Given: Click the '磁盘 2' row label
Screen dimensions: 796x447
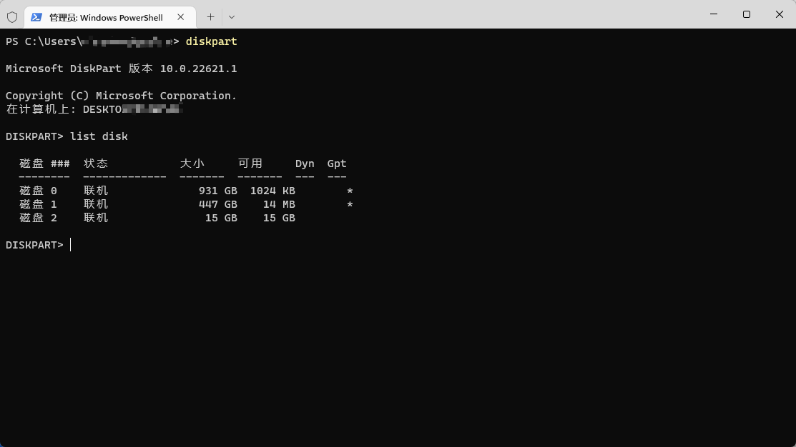Looking at the screenshot, I should pos(38,218).
